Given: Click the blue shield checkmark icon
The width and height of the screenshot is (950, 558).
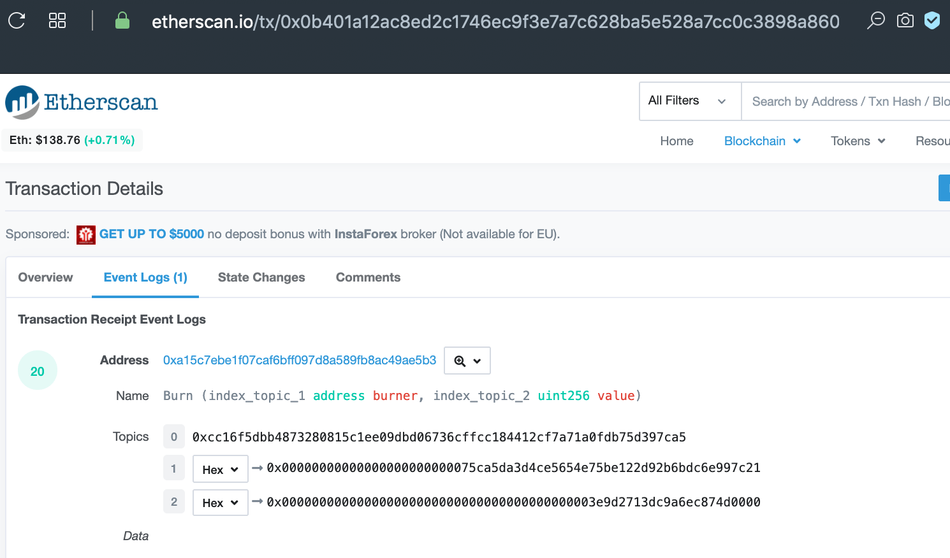Looking at the screenshot, I should click(932, 21).
